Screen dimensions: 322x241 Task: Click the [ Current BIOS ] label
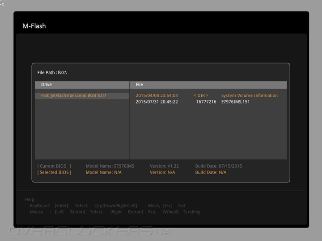(54, 166)
